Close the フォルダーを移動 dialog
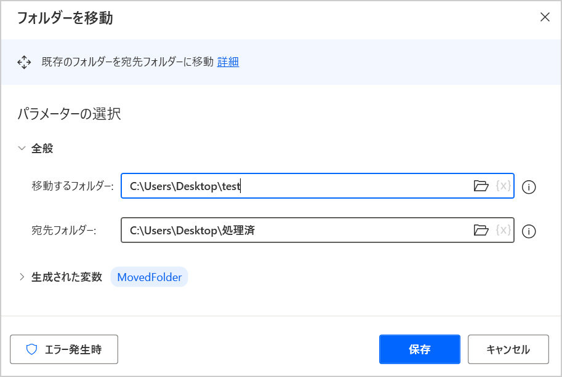This screenshot has width=562, height=377. 545,17
